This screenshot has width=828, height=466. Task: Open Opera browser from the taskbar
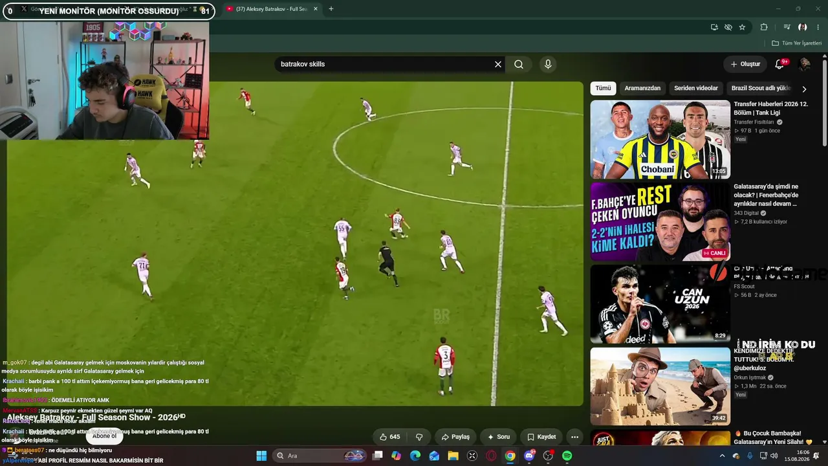[x=491, y=456]
